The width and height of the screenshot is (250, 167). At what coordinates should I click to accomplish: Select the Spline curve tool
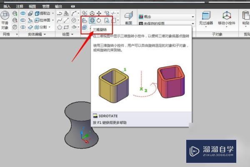pos(60,20)
